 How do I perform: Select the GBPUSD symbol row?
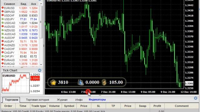(20, 12)
